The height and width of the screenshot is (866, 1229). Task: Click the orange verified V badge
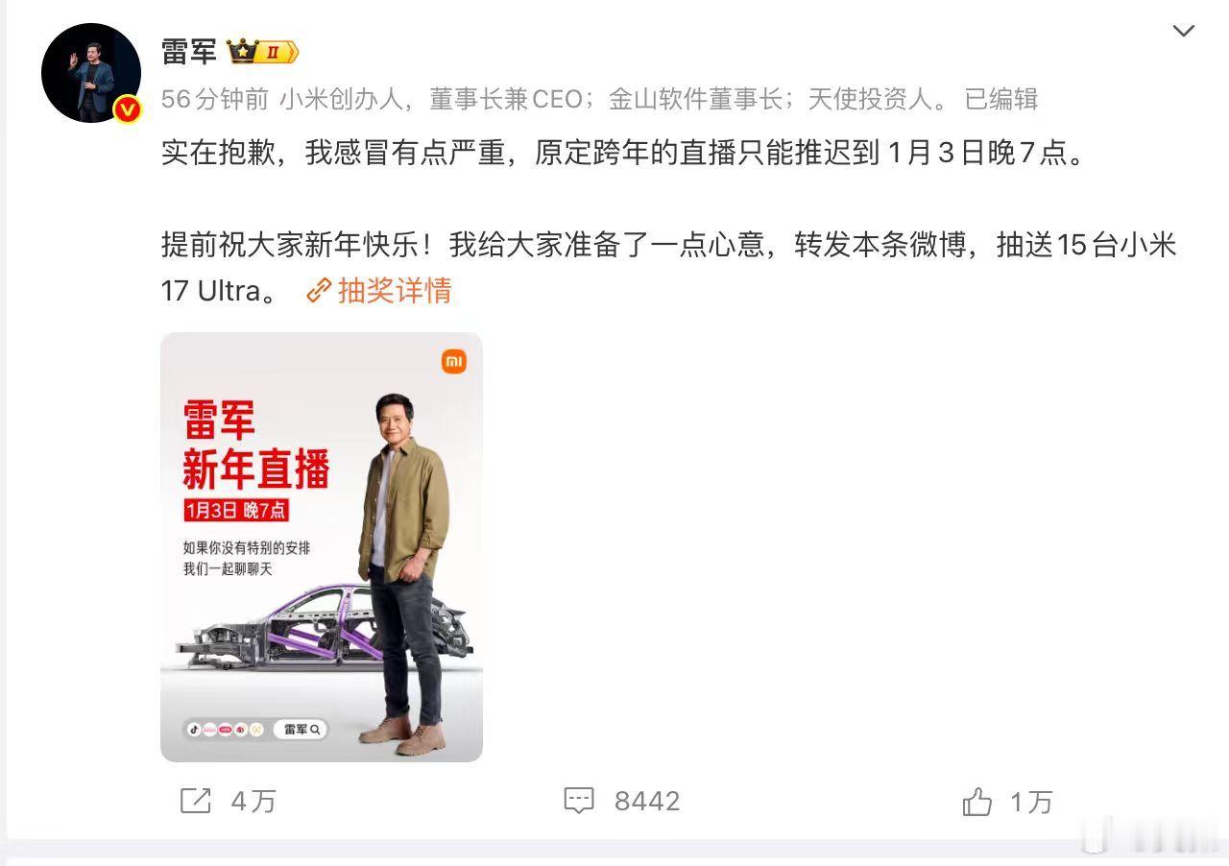[128, 109]
